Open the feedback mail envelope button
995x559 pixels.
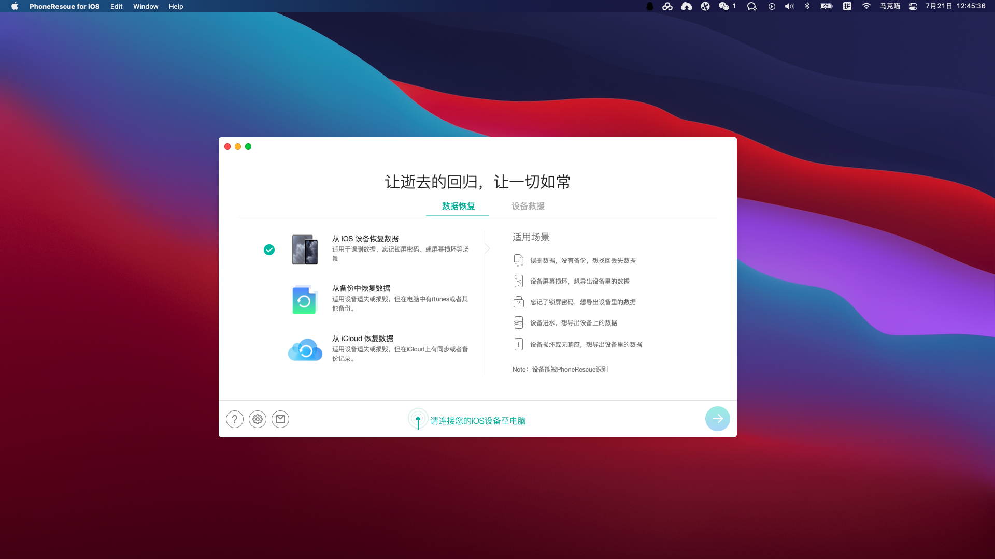(280, 419)
